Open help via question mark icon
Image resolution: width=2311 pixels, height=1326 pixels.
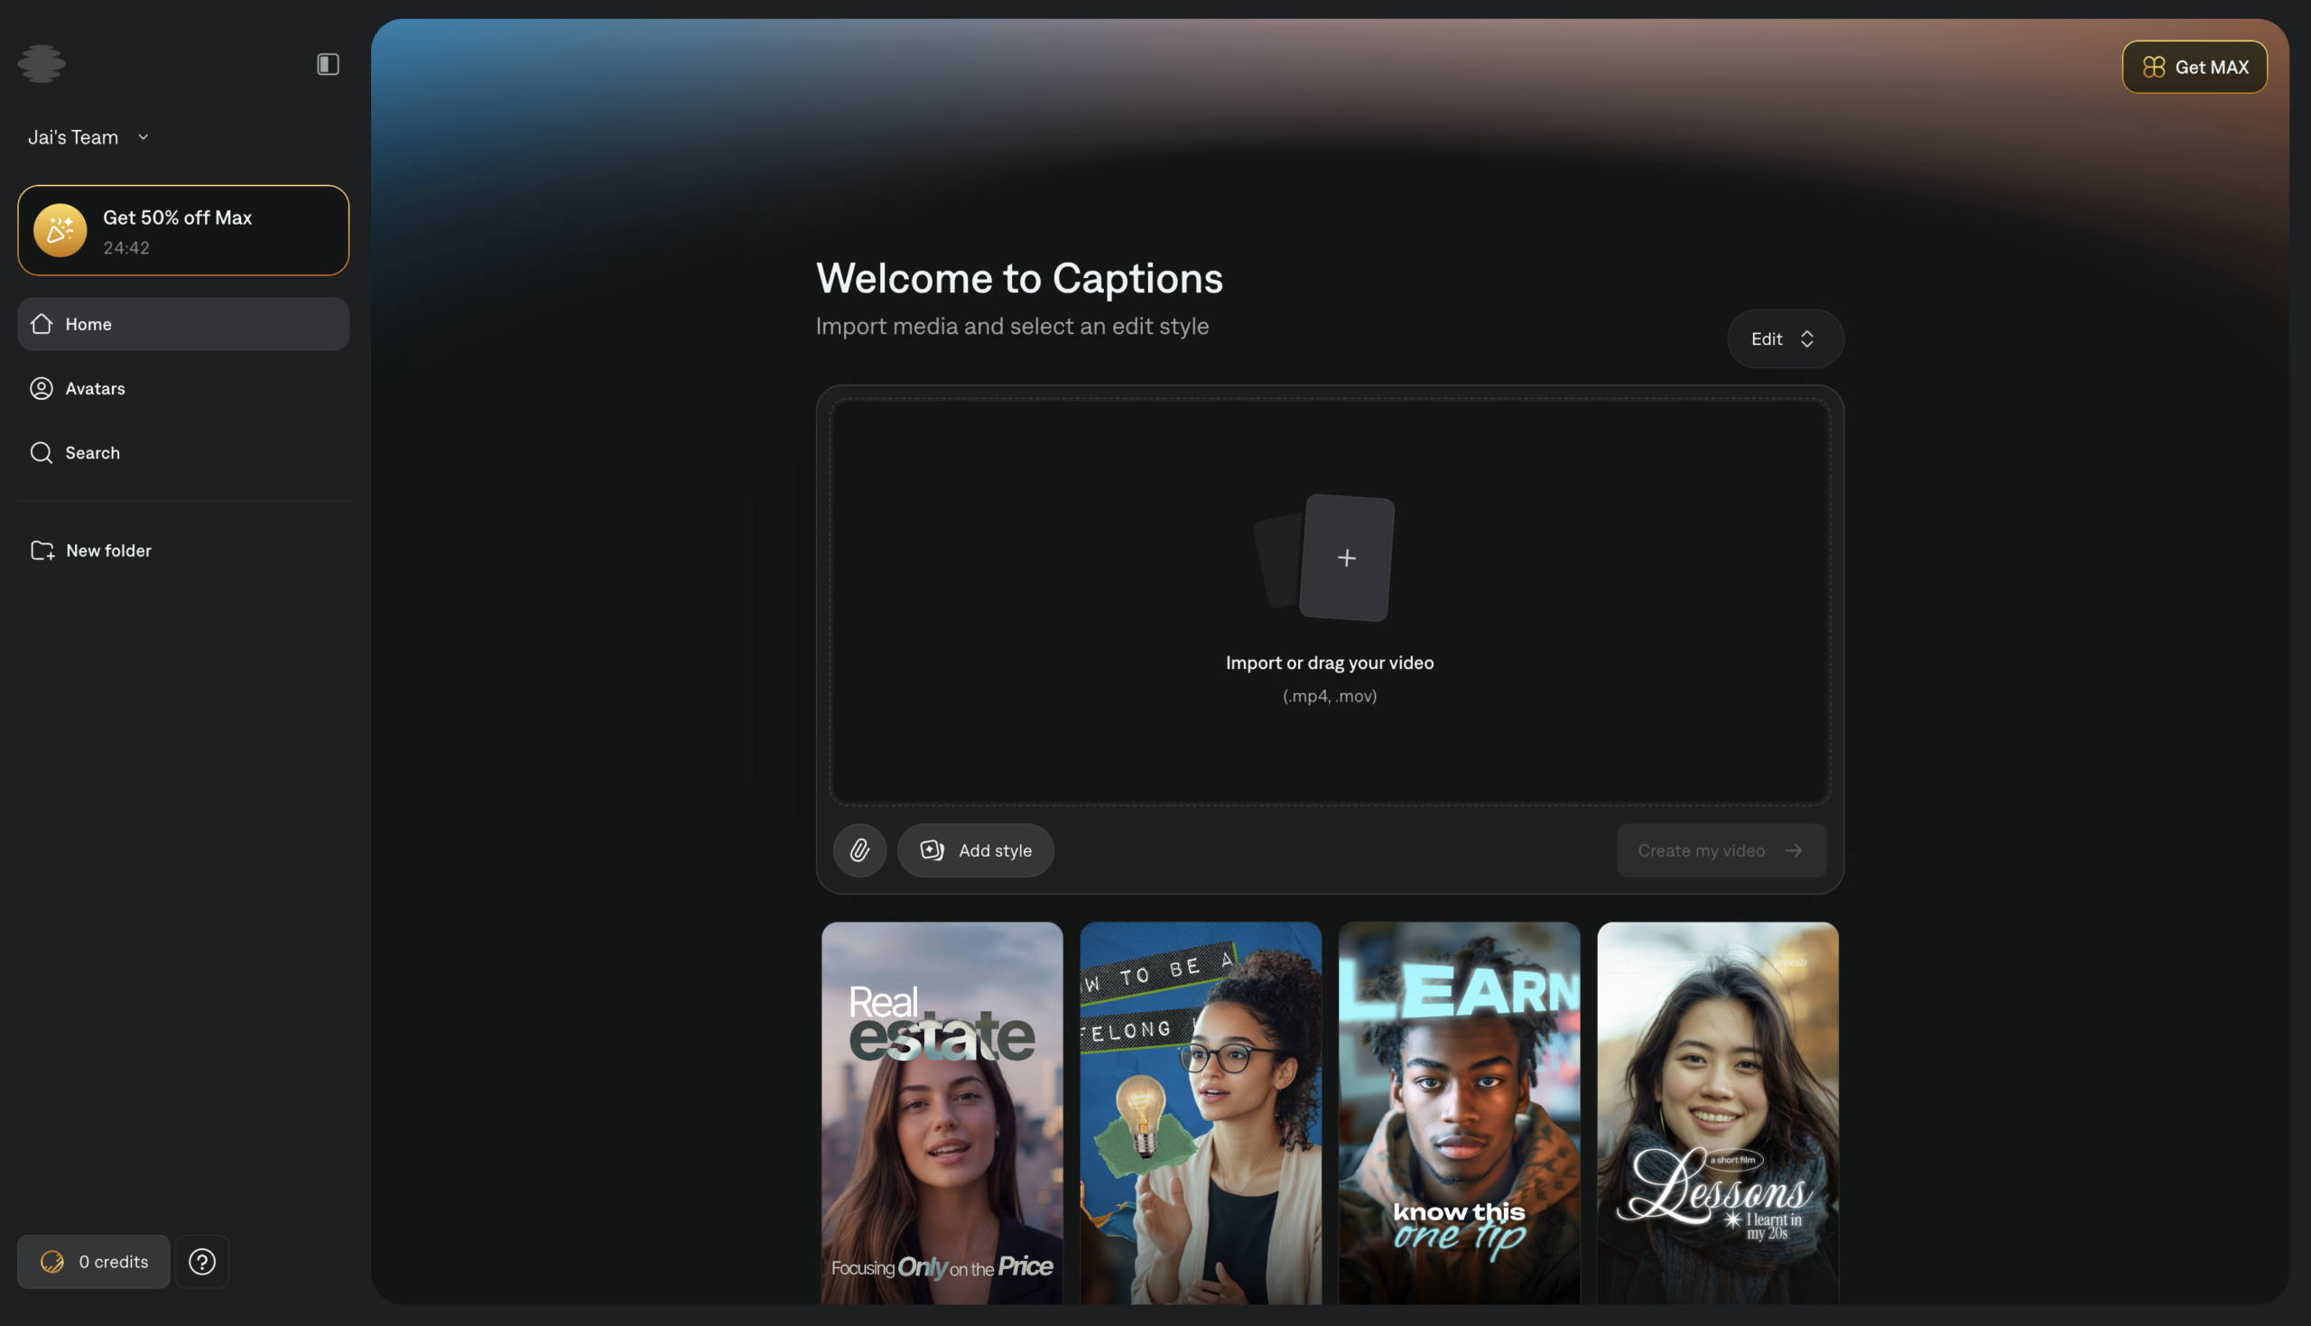coord(202,1261)
